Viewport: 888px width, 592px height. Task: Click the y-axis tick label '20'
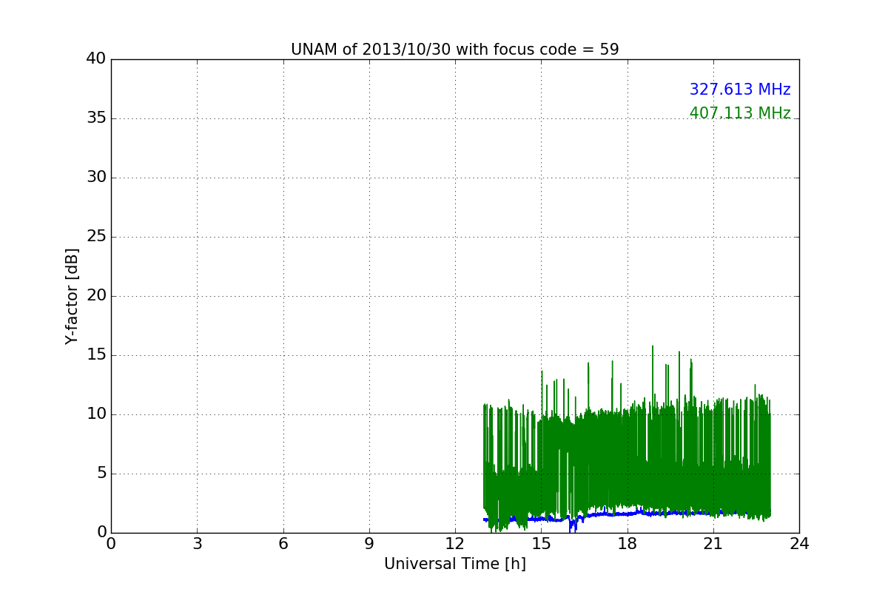[96, 296]
